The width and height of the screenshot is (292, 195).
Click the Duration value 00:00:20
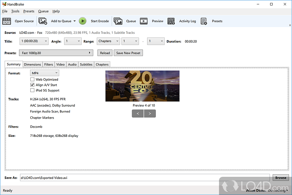(191, 41)
